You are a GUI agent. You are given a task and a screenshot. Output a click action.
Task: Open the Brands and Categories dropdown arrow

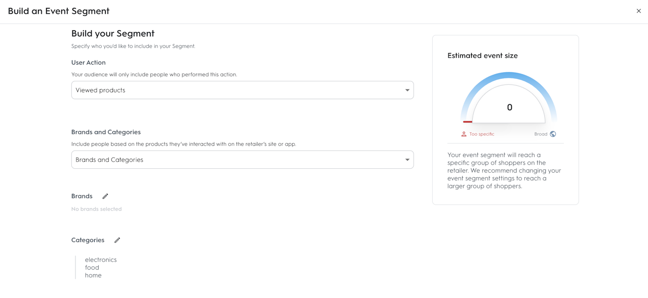tap(407, 160)
